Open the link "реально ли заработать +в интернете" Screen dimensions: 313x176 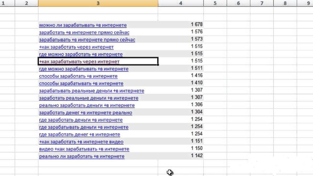[x=82, y=156]
